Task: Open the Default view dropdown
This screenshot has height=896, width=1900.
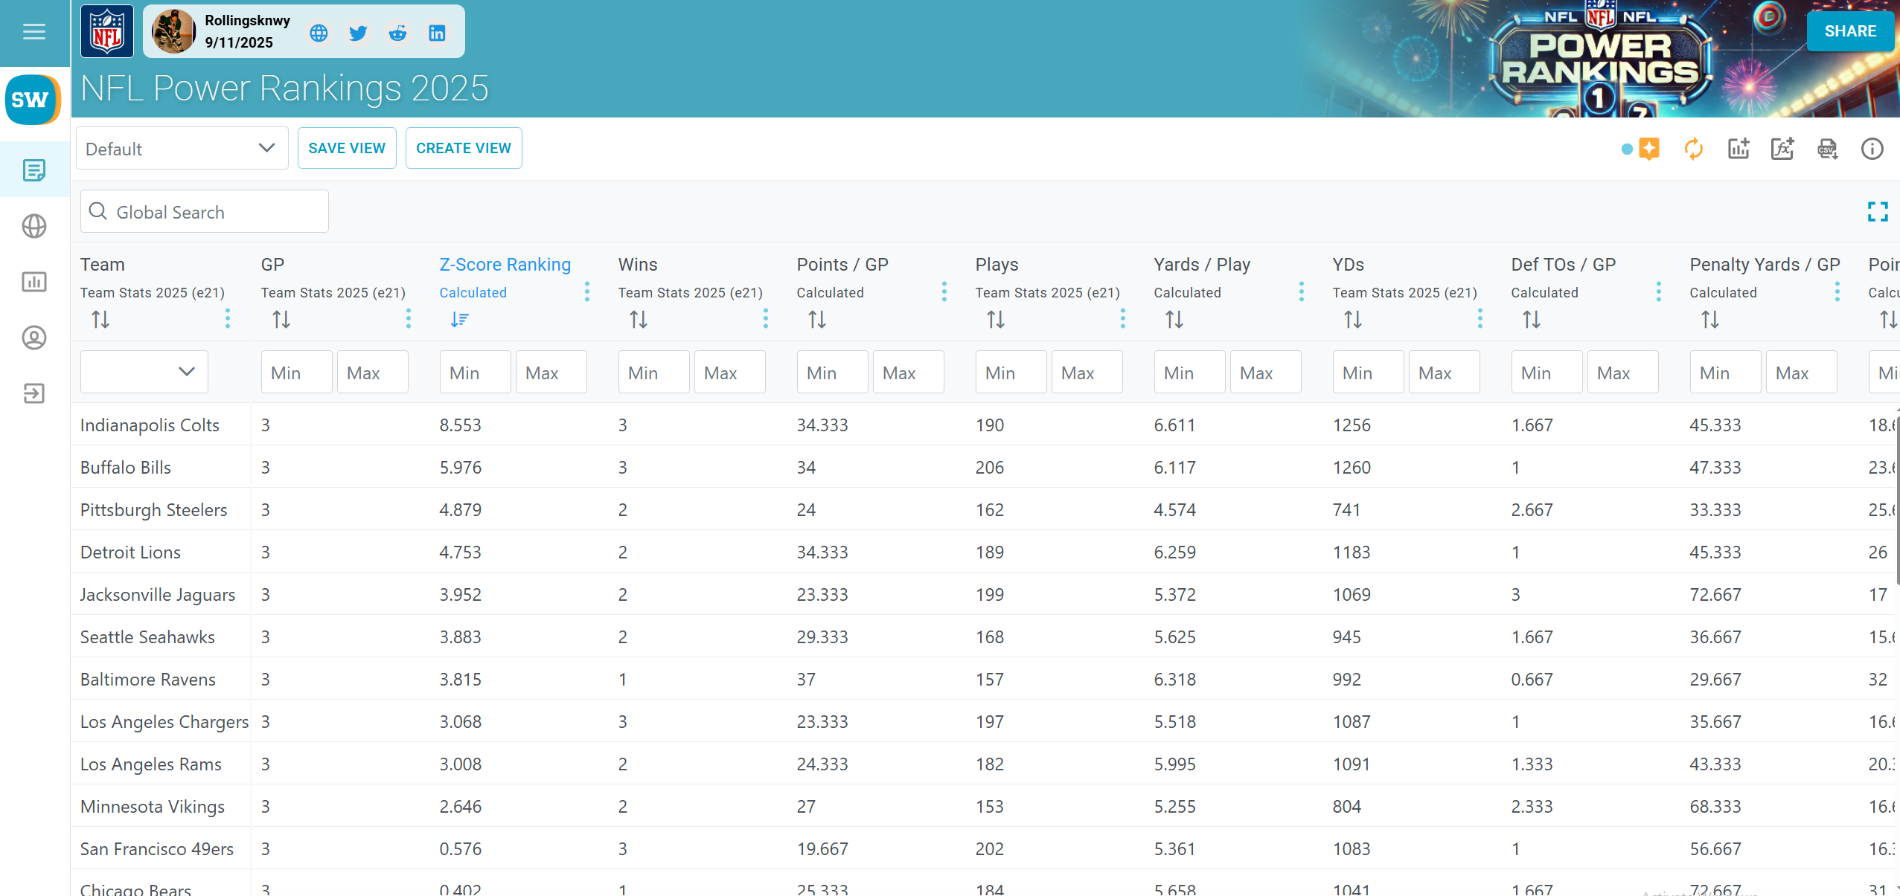Action: pyautogui.click(x=182, y=148)
